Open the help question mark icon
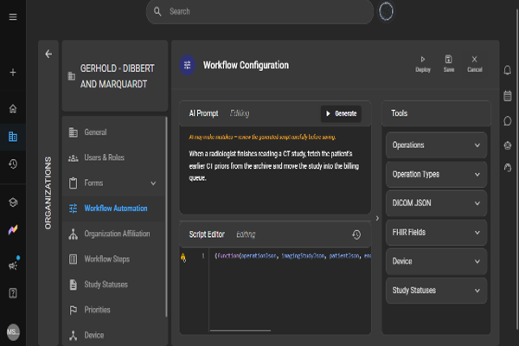The width and height of the screenshot is (519, 346). click(13, 293)
